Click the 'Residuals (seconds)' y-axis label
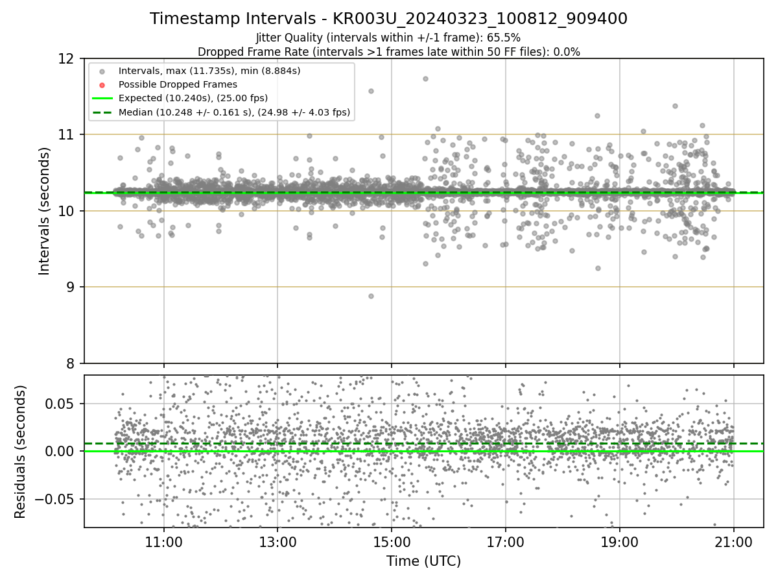This screenshot has width=778, height=584. point(20,452)
